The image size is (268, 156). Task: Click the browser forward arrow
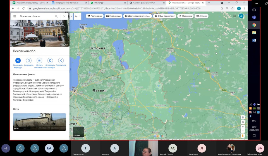[x=18, y=8]
